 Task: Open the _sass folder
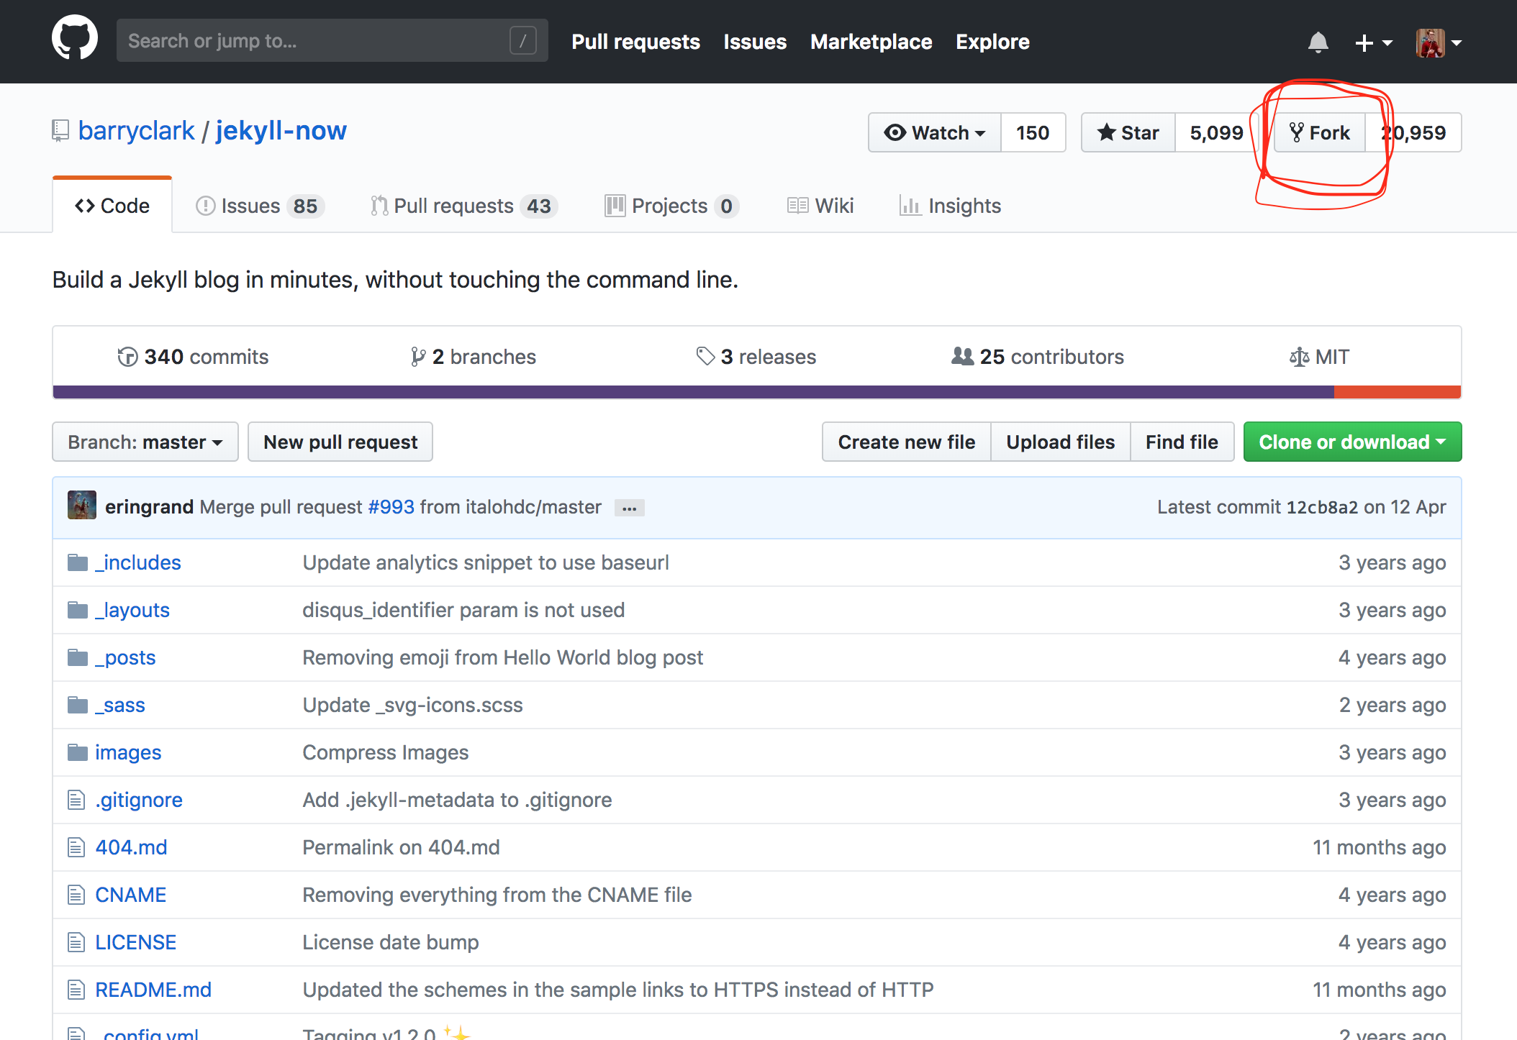(120, 705)
